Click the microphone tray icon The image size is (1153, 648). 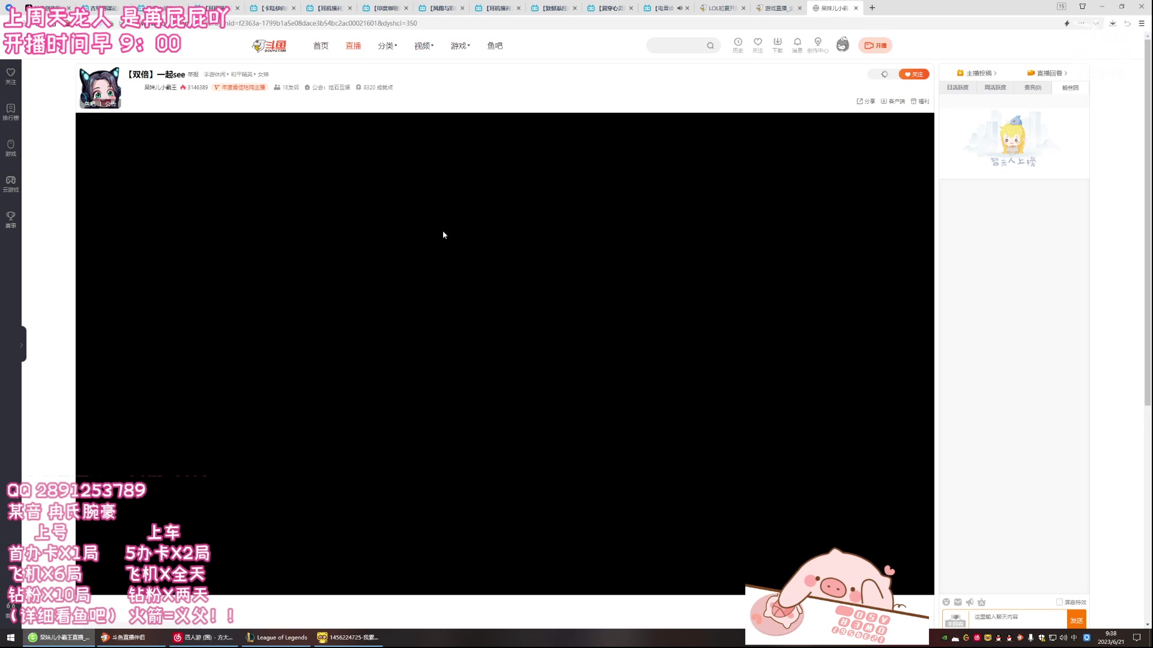[x=1031, y=638]
